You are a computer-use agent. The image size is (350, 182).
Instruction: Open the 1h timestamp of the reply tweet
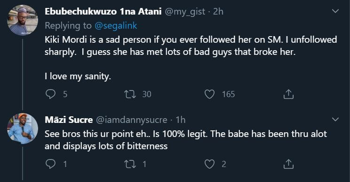(181, 120)
